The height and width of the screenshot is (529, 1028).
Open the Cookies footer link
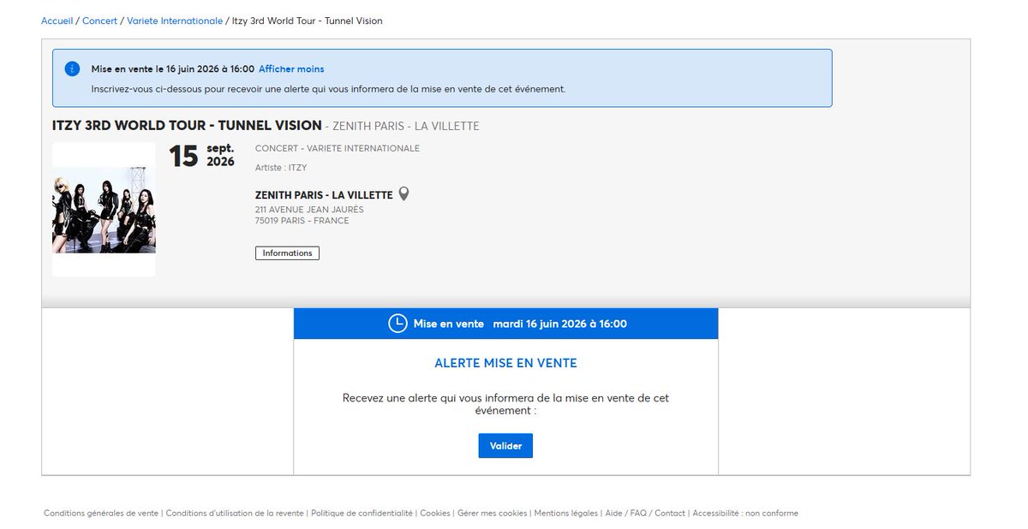point(435,514)
